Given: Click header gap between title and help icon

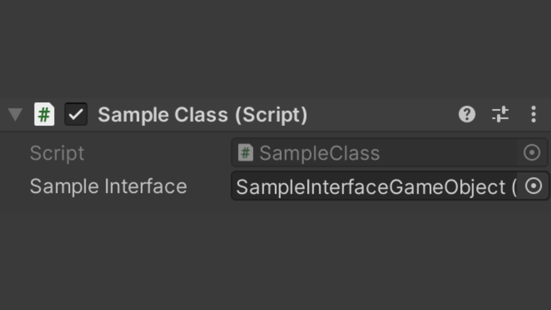Looking at the screenshot, I should click(x=382, y=115).
